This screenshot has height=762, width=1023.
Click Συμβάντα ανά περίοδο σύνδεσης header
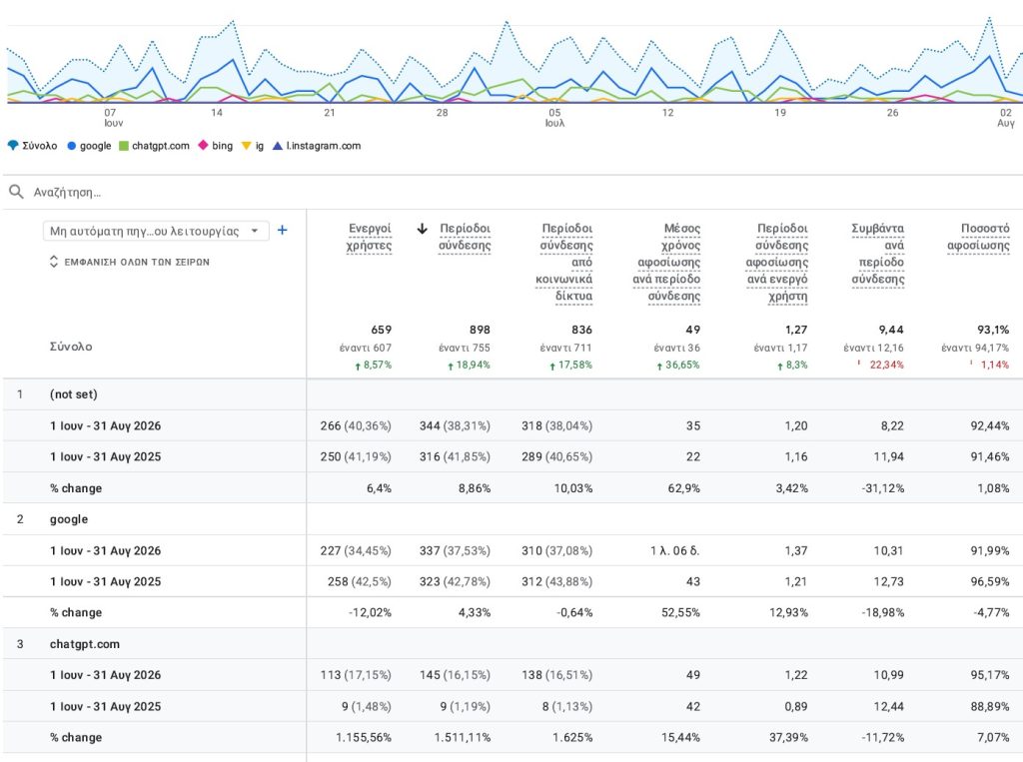(878, 253)
